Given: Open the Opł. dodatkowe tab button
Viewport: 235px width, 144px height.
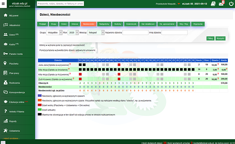Looking at the screenshot, I should [148, 24].
